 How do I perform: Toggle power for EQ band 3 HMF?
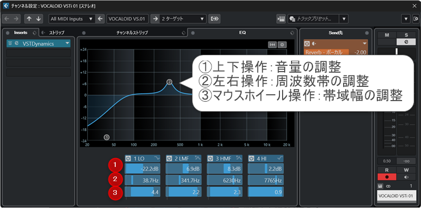[x=210, y=159]
